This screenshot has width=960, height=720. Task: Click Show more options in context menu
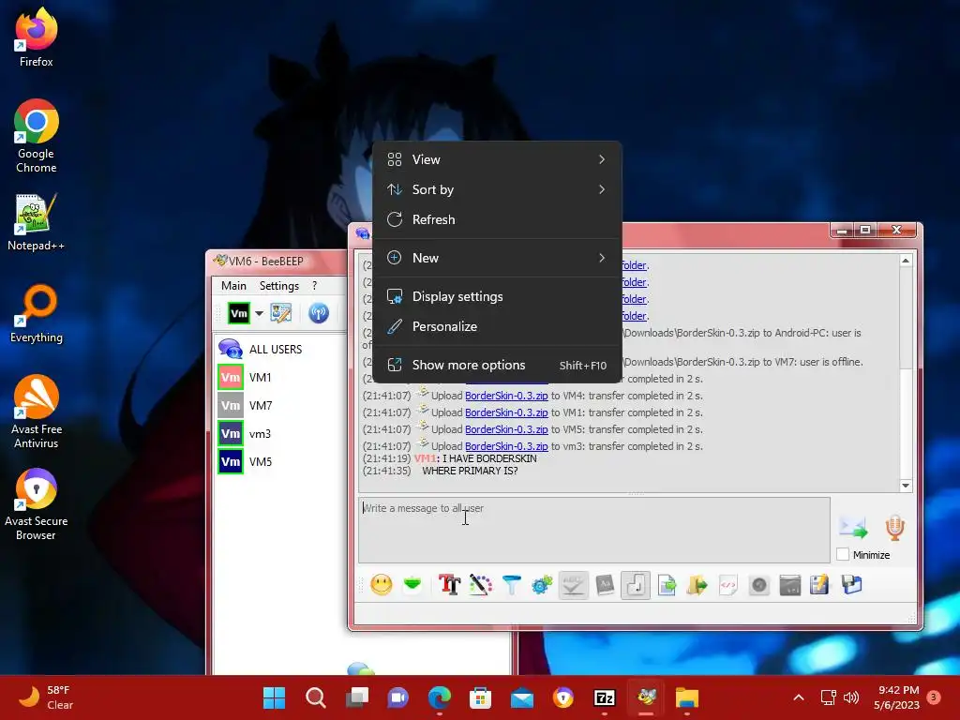[497, 365]
